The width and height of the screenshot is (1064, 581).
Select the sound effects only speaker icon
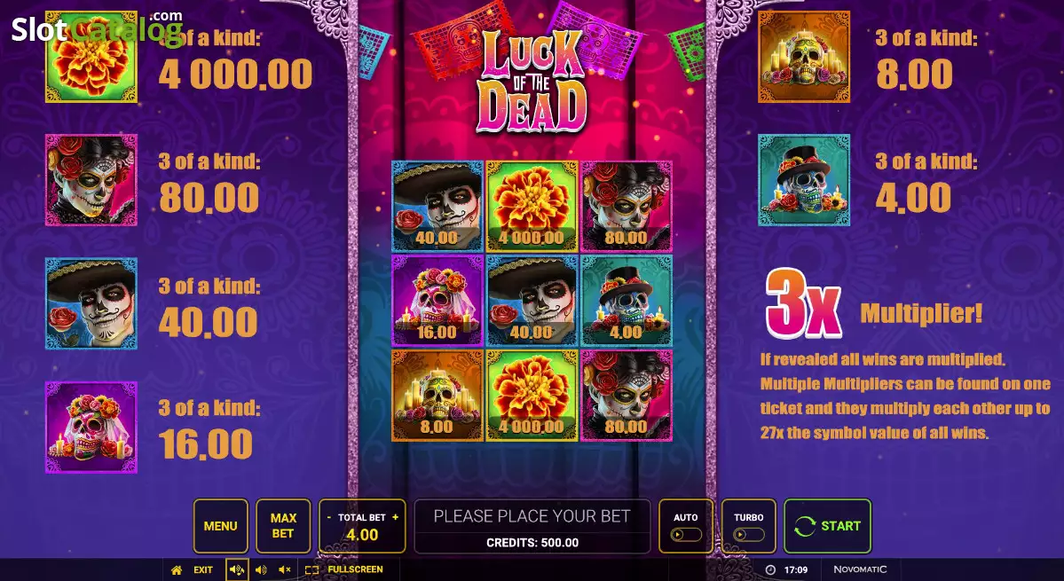(261, 570)
